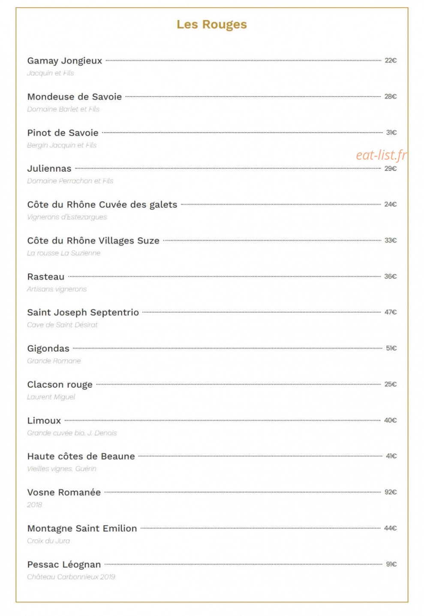The height and width of the screenshot is (616, 424).
Task: Select the Gigondas wine name
Action: point(48,349)
